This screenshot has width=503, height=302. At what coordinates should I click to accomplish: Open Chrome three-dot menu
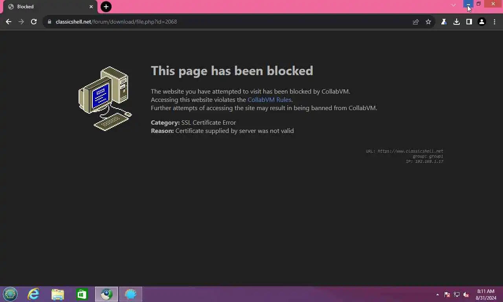[x=494, y=22]
